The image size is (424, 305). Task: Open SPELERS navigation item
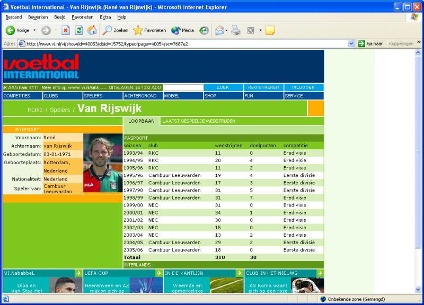(103, 96)
